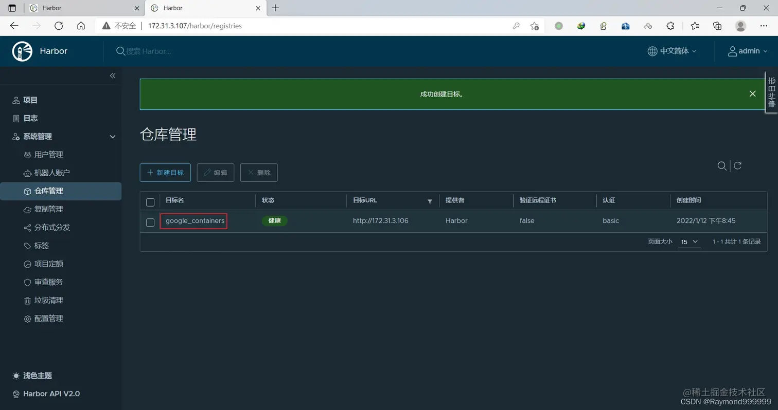Open the browser home page
This screenshot has height=410, width=778.
click(x=81, y=26)
